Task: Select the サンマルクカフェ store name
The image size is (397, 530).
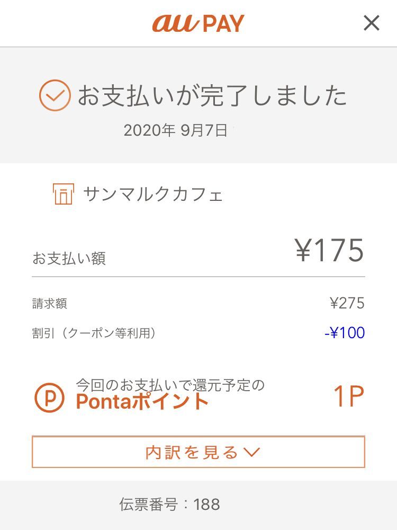Action: tap(153, 195)
